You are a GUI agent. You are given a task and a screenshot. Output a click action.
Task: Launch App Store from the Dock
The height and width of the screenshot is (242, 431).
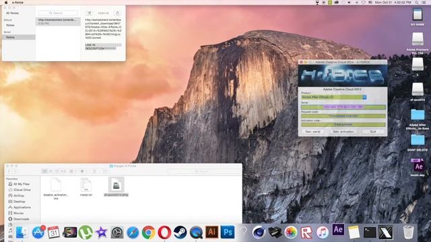tap(38, 233)
